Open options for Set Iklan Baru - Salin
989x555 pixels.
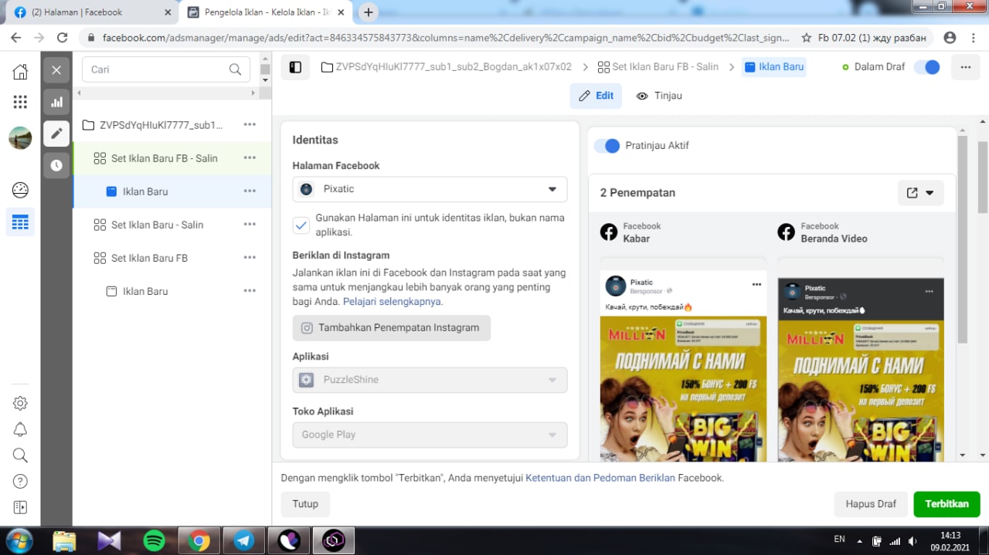pos(250,224)
